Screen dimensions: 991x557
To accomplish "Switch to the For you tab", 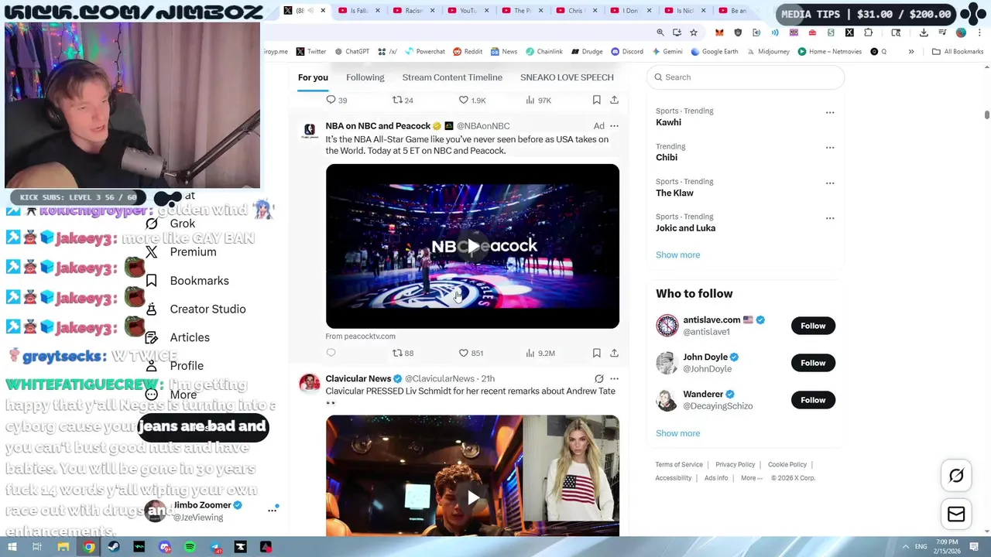I will [x=313, y=77].
